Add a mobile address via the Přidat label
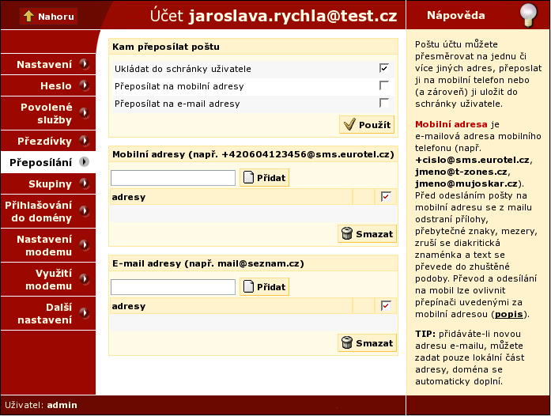551x416 pixels. point(271,178)
